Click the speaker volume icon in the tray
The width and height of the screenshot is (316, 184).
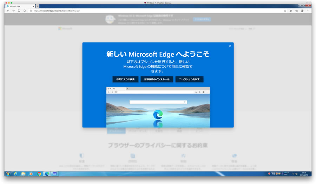[x=294, y=174]
